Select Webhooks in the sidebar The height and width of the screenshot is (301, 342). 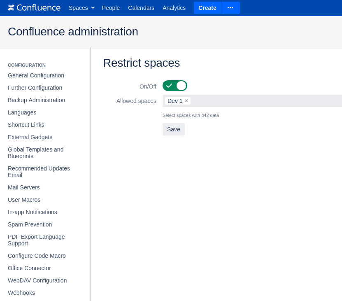tap(21, 293)
